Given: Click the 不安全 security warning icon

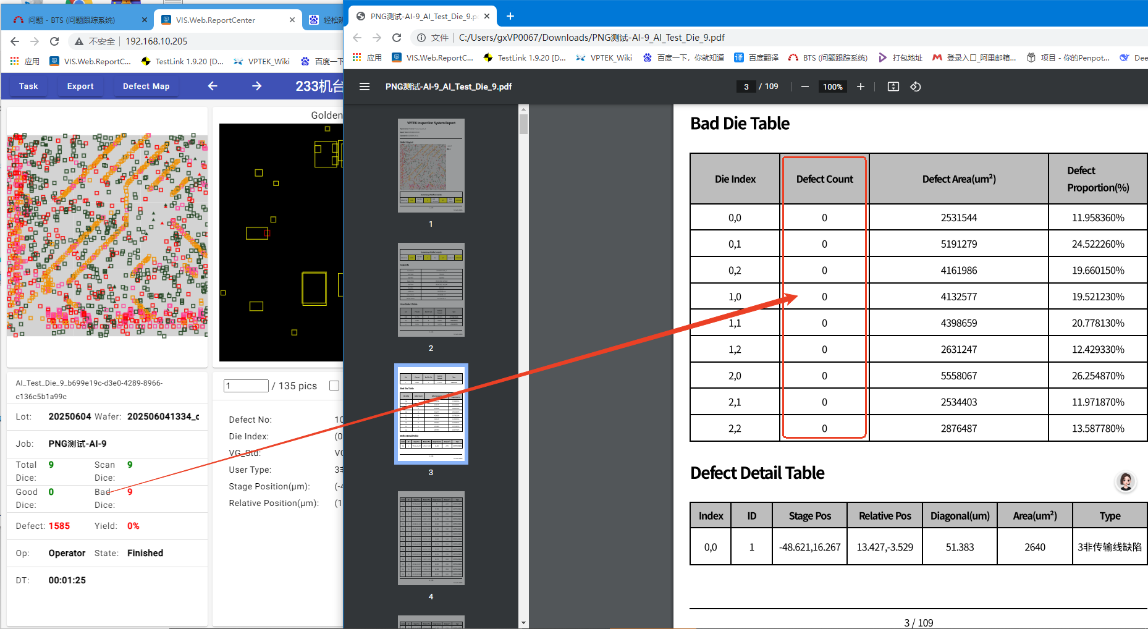Looking at the screenshot, I should (x=79, y=41).
